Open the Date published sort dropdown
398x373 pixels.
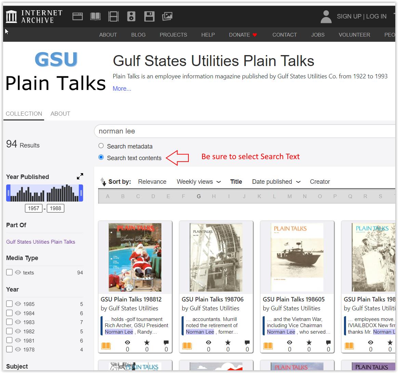[276, 182]
